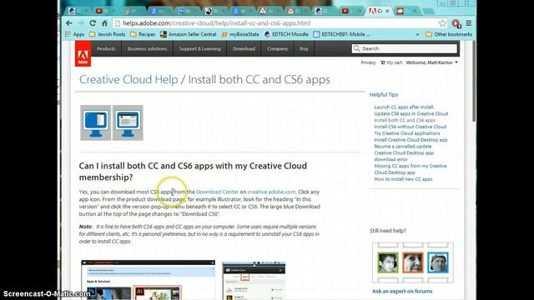
Task: Click the red extension icon beside the star
Action: tap(456, 23)
